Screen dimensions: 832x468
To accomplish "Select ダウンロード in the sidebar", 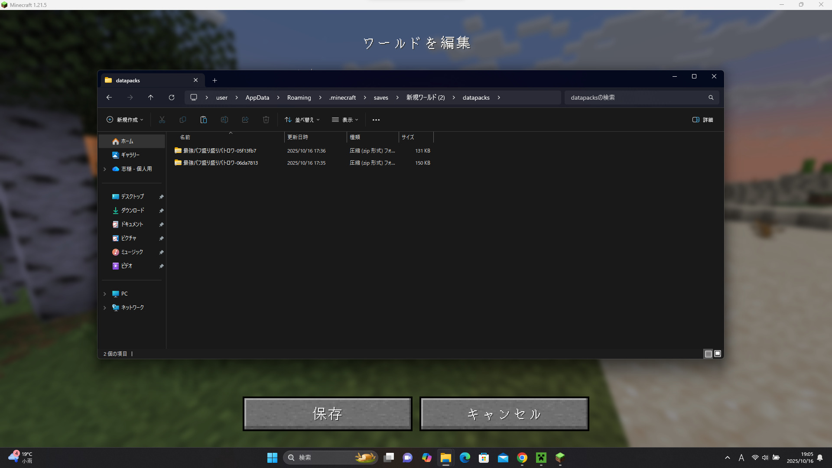I will click(132, 210).
